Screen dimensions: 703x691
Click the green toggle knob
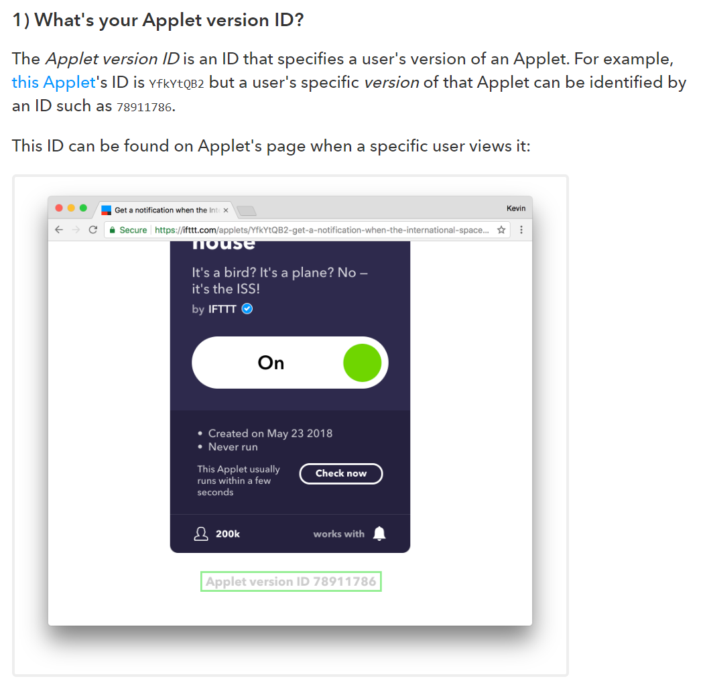point(363,363)
